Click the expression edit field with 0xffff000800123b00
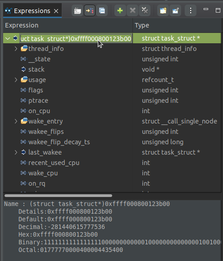 pyautogui.click(x=76, y=39)
